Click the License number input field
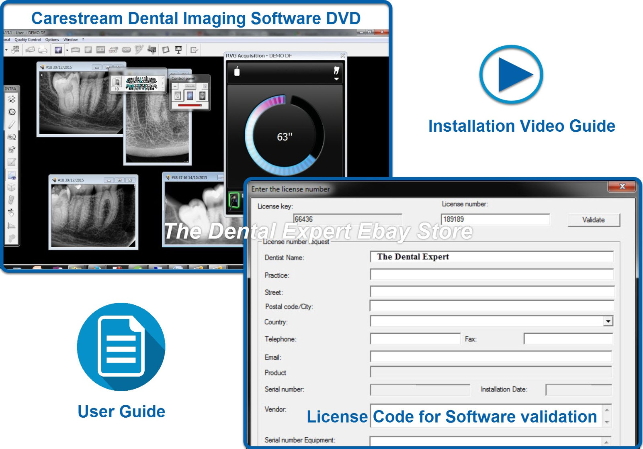The height and width of the screenshot is (449, 643). point(495,219)
